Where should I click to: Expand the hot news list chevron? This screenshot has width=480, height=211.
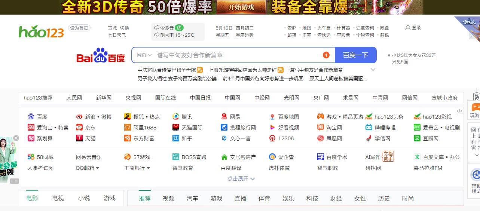pyautogui.click(x=373, y=70)
